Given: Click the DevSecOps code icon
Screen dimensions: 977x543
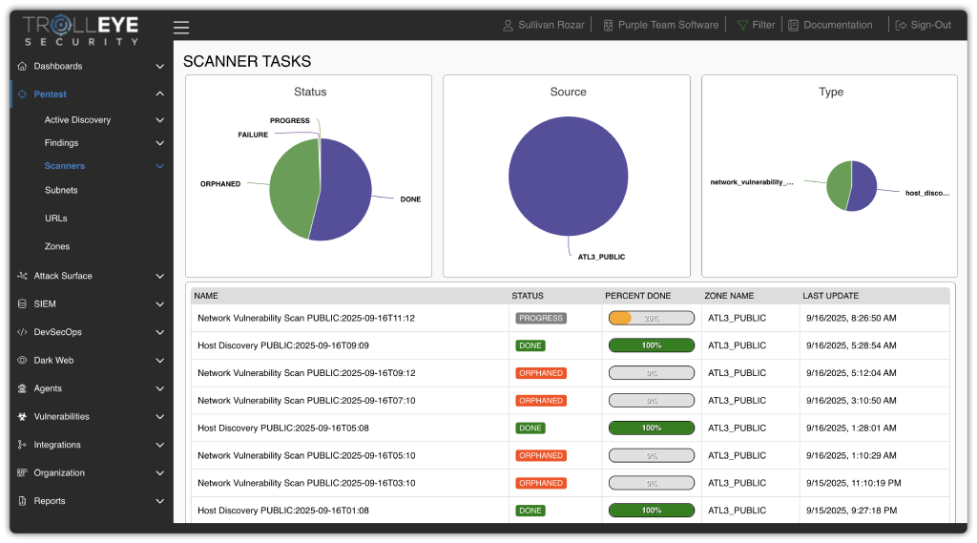Looking at the screenshot, I should coord(22,332).
